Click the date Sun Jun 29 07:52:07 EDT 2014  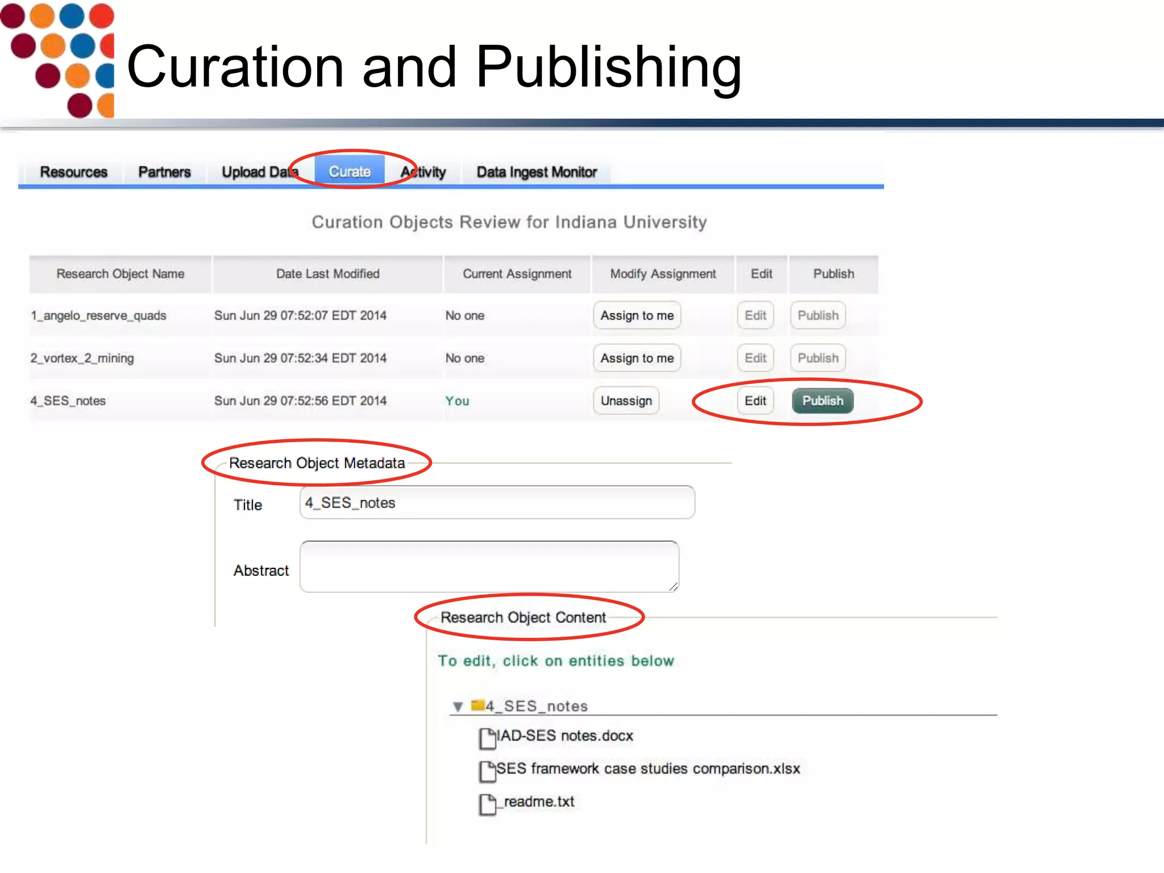pos(300,315)
